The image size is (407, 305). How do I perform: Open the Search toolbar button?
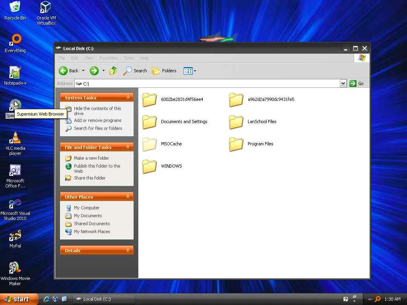coord(135,71)
